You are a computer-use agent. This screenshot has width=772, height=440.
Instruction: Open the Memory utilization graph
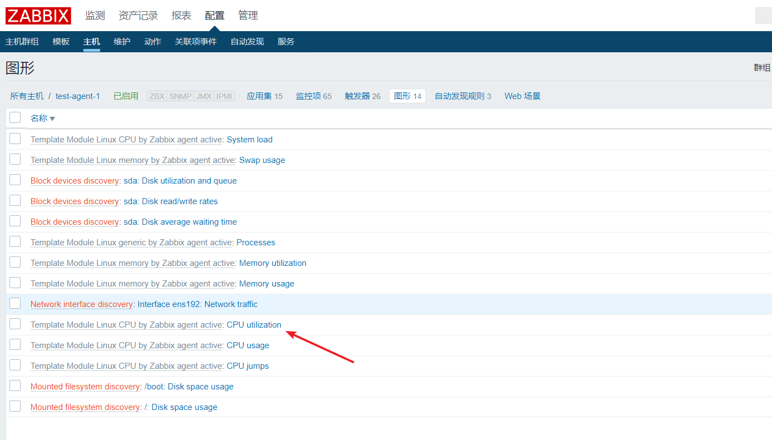point(273,263)
